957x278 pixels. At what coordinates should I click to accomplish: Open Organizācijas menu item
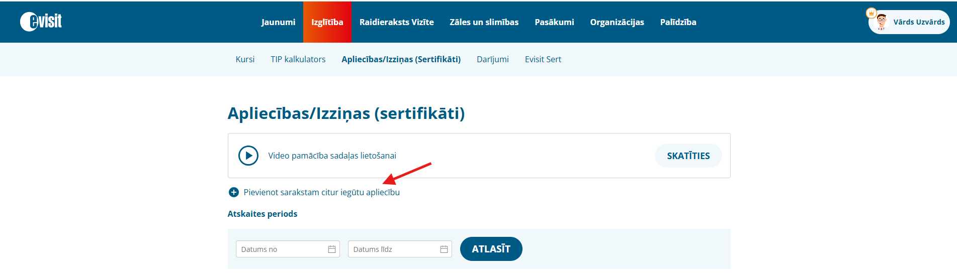tap(617, 22)
